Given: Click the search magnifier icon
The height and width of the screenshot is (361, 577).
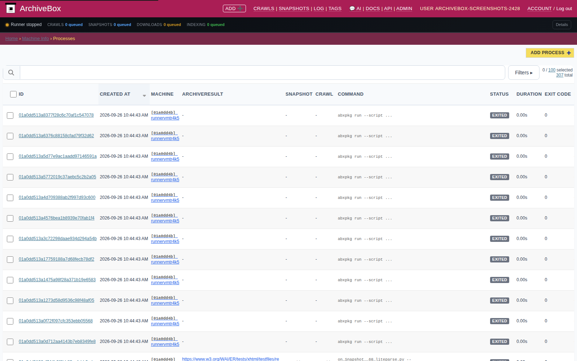Looking at the screenshot, I should 11,73.
